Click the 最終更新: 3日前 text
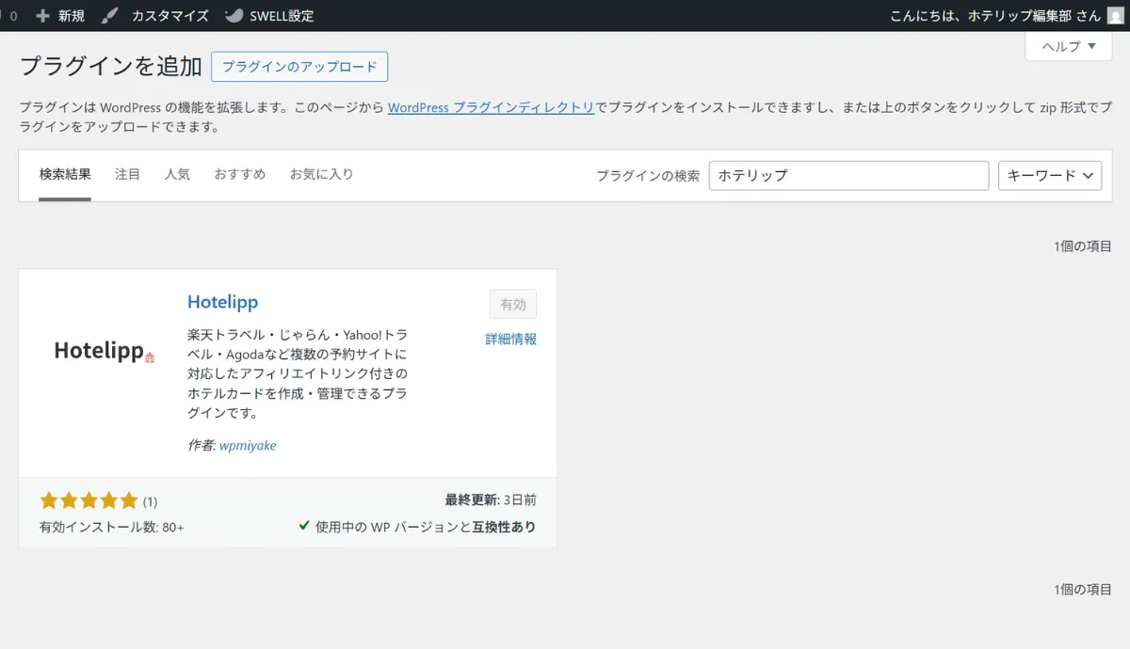This screenshot has width=1130, height=649. [491, 500]
